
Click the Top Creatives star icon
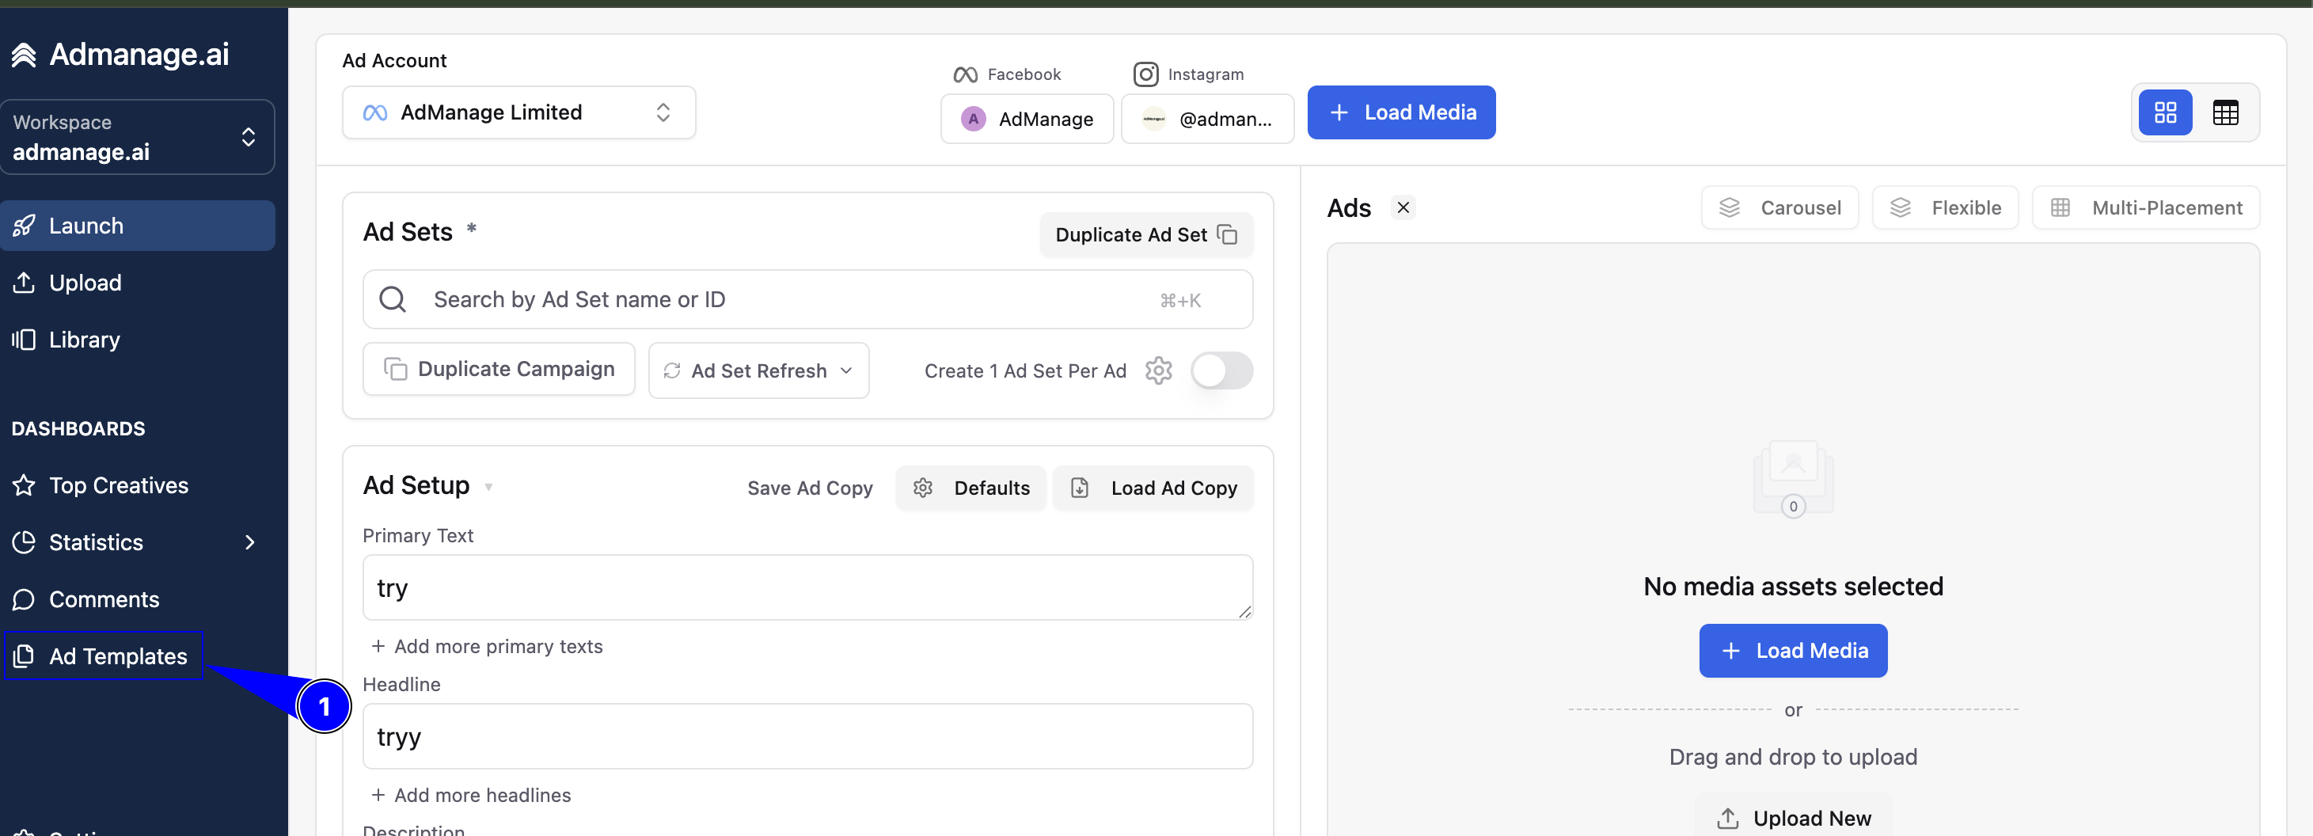pyautogui.click(x=25, y=486)
